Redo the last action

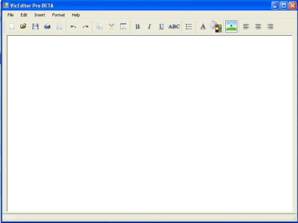tap(85, 27)
